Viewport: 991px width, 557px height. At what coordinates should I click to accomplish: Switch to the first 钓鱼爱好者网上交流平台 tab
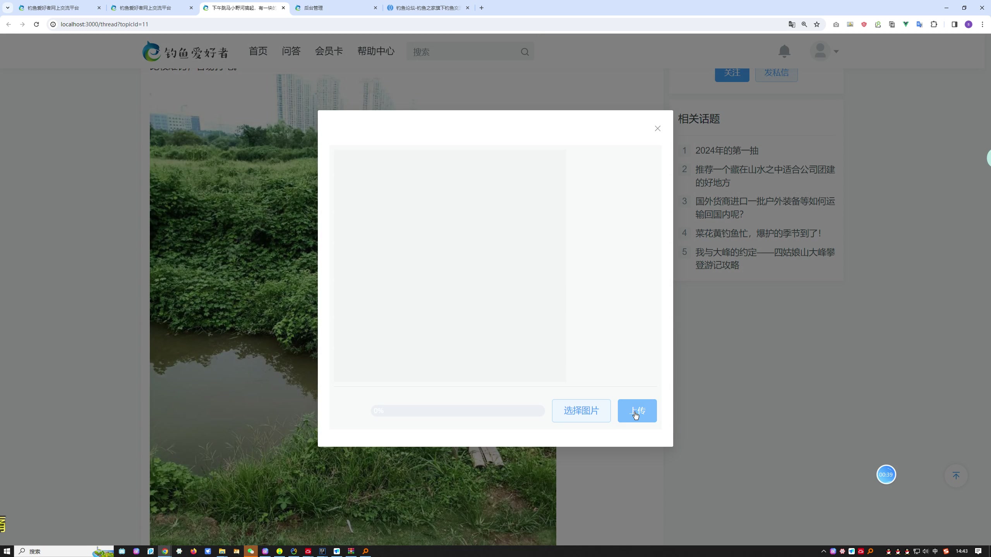(59, 8)
